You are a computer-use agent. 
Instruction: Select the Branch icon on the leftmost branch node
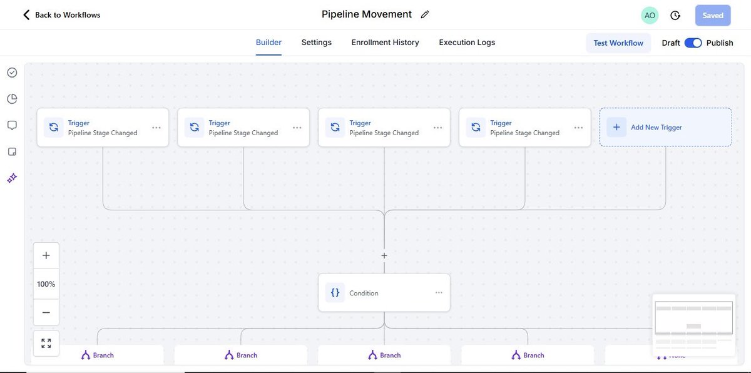[x=85, y=354]
